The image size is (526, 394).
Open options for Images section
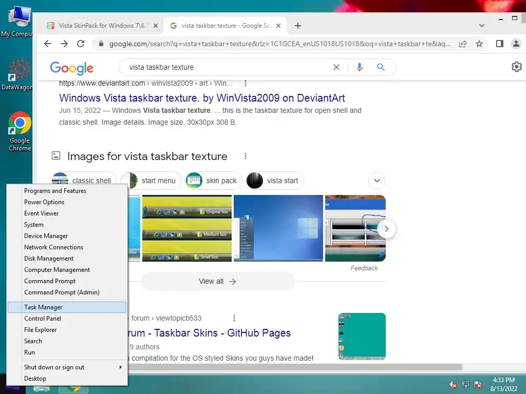point(245,156)
